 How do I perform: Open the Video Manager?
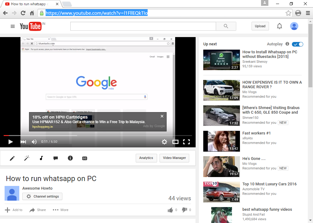174,158
